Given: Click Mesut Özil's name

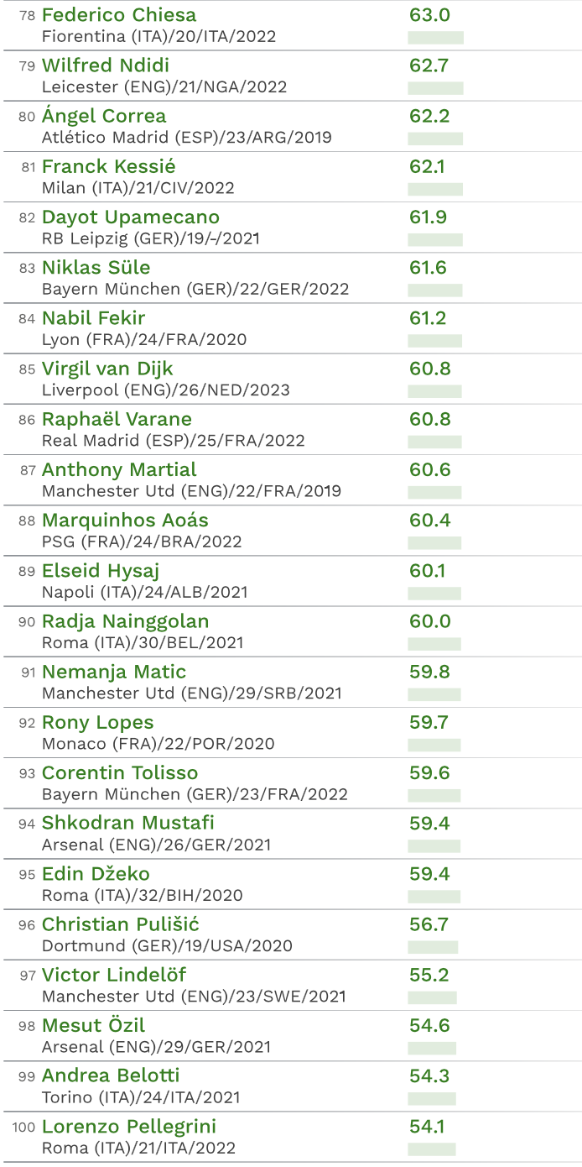Looking at the screenshot, I should pos(93,1025).
